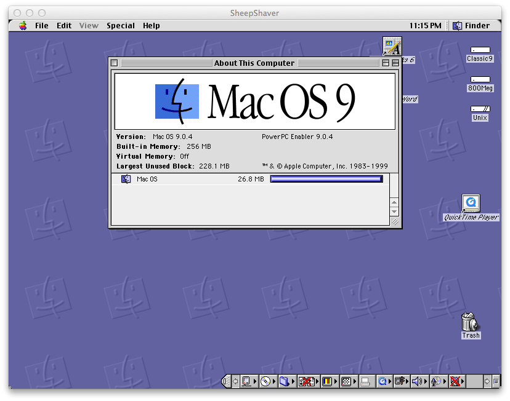Click the Apple Computer copyright text
Viewport: 510px width, 401px height.
(x=325, y=166)
